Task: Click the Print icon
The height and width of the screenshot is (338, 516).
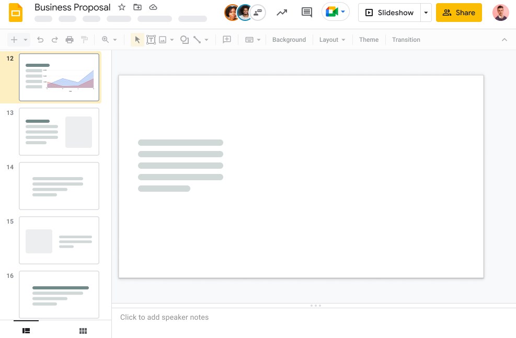Action: [70, 40]
